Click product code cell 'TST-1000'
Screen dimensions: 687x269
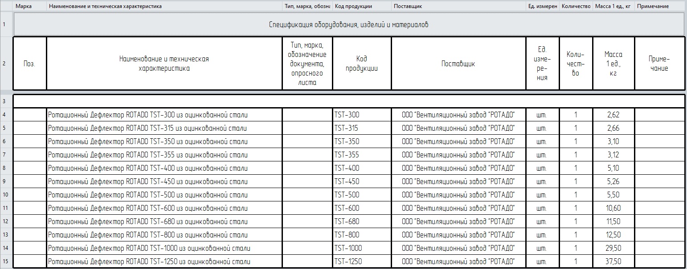[x=362, y=248]
